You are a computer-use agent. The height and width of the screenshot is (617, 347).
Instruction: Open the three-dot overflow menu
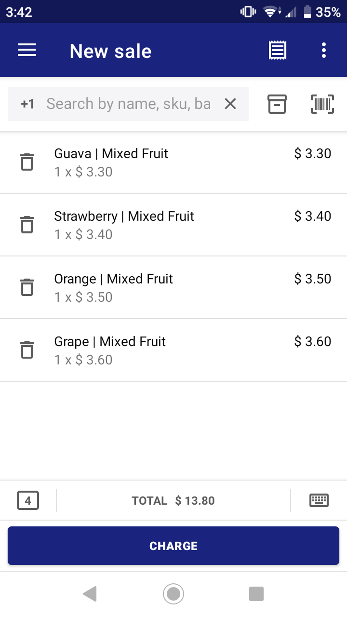(324, 50)
